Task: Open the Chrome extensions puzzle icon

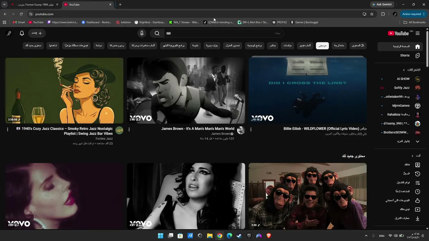Action: tap(383, 14)
